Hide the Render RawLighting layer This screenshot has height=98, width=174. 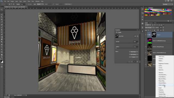click(x=146, y=47)
